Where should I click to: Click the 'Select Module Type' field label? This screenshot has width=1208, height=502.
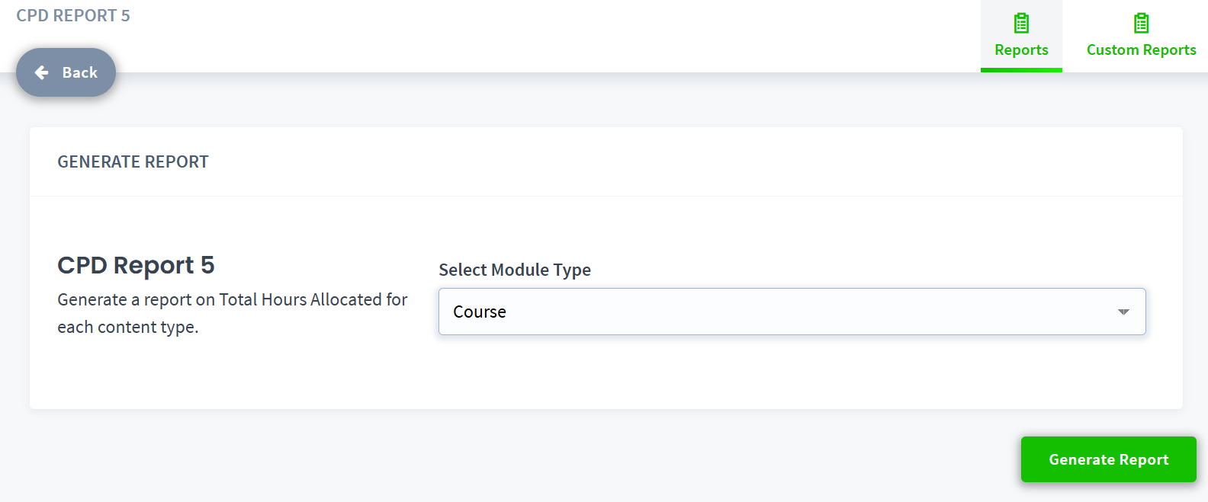tap(515, 270)
